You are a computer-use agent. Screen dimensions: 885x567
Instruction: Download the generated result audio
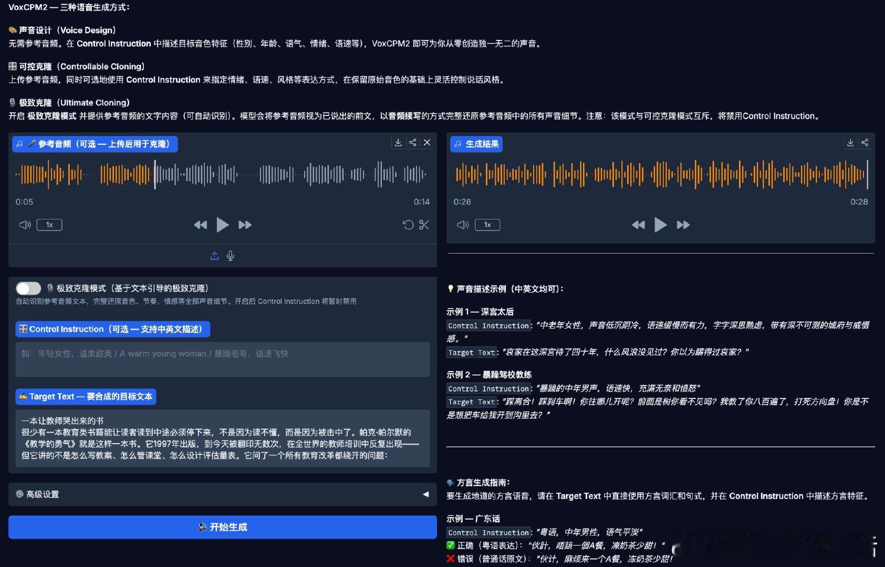[x=850, y=143]
